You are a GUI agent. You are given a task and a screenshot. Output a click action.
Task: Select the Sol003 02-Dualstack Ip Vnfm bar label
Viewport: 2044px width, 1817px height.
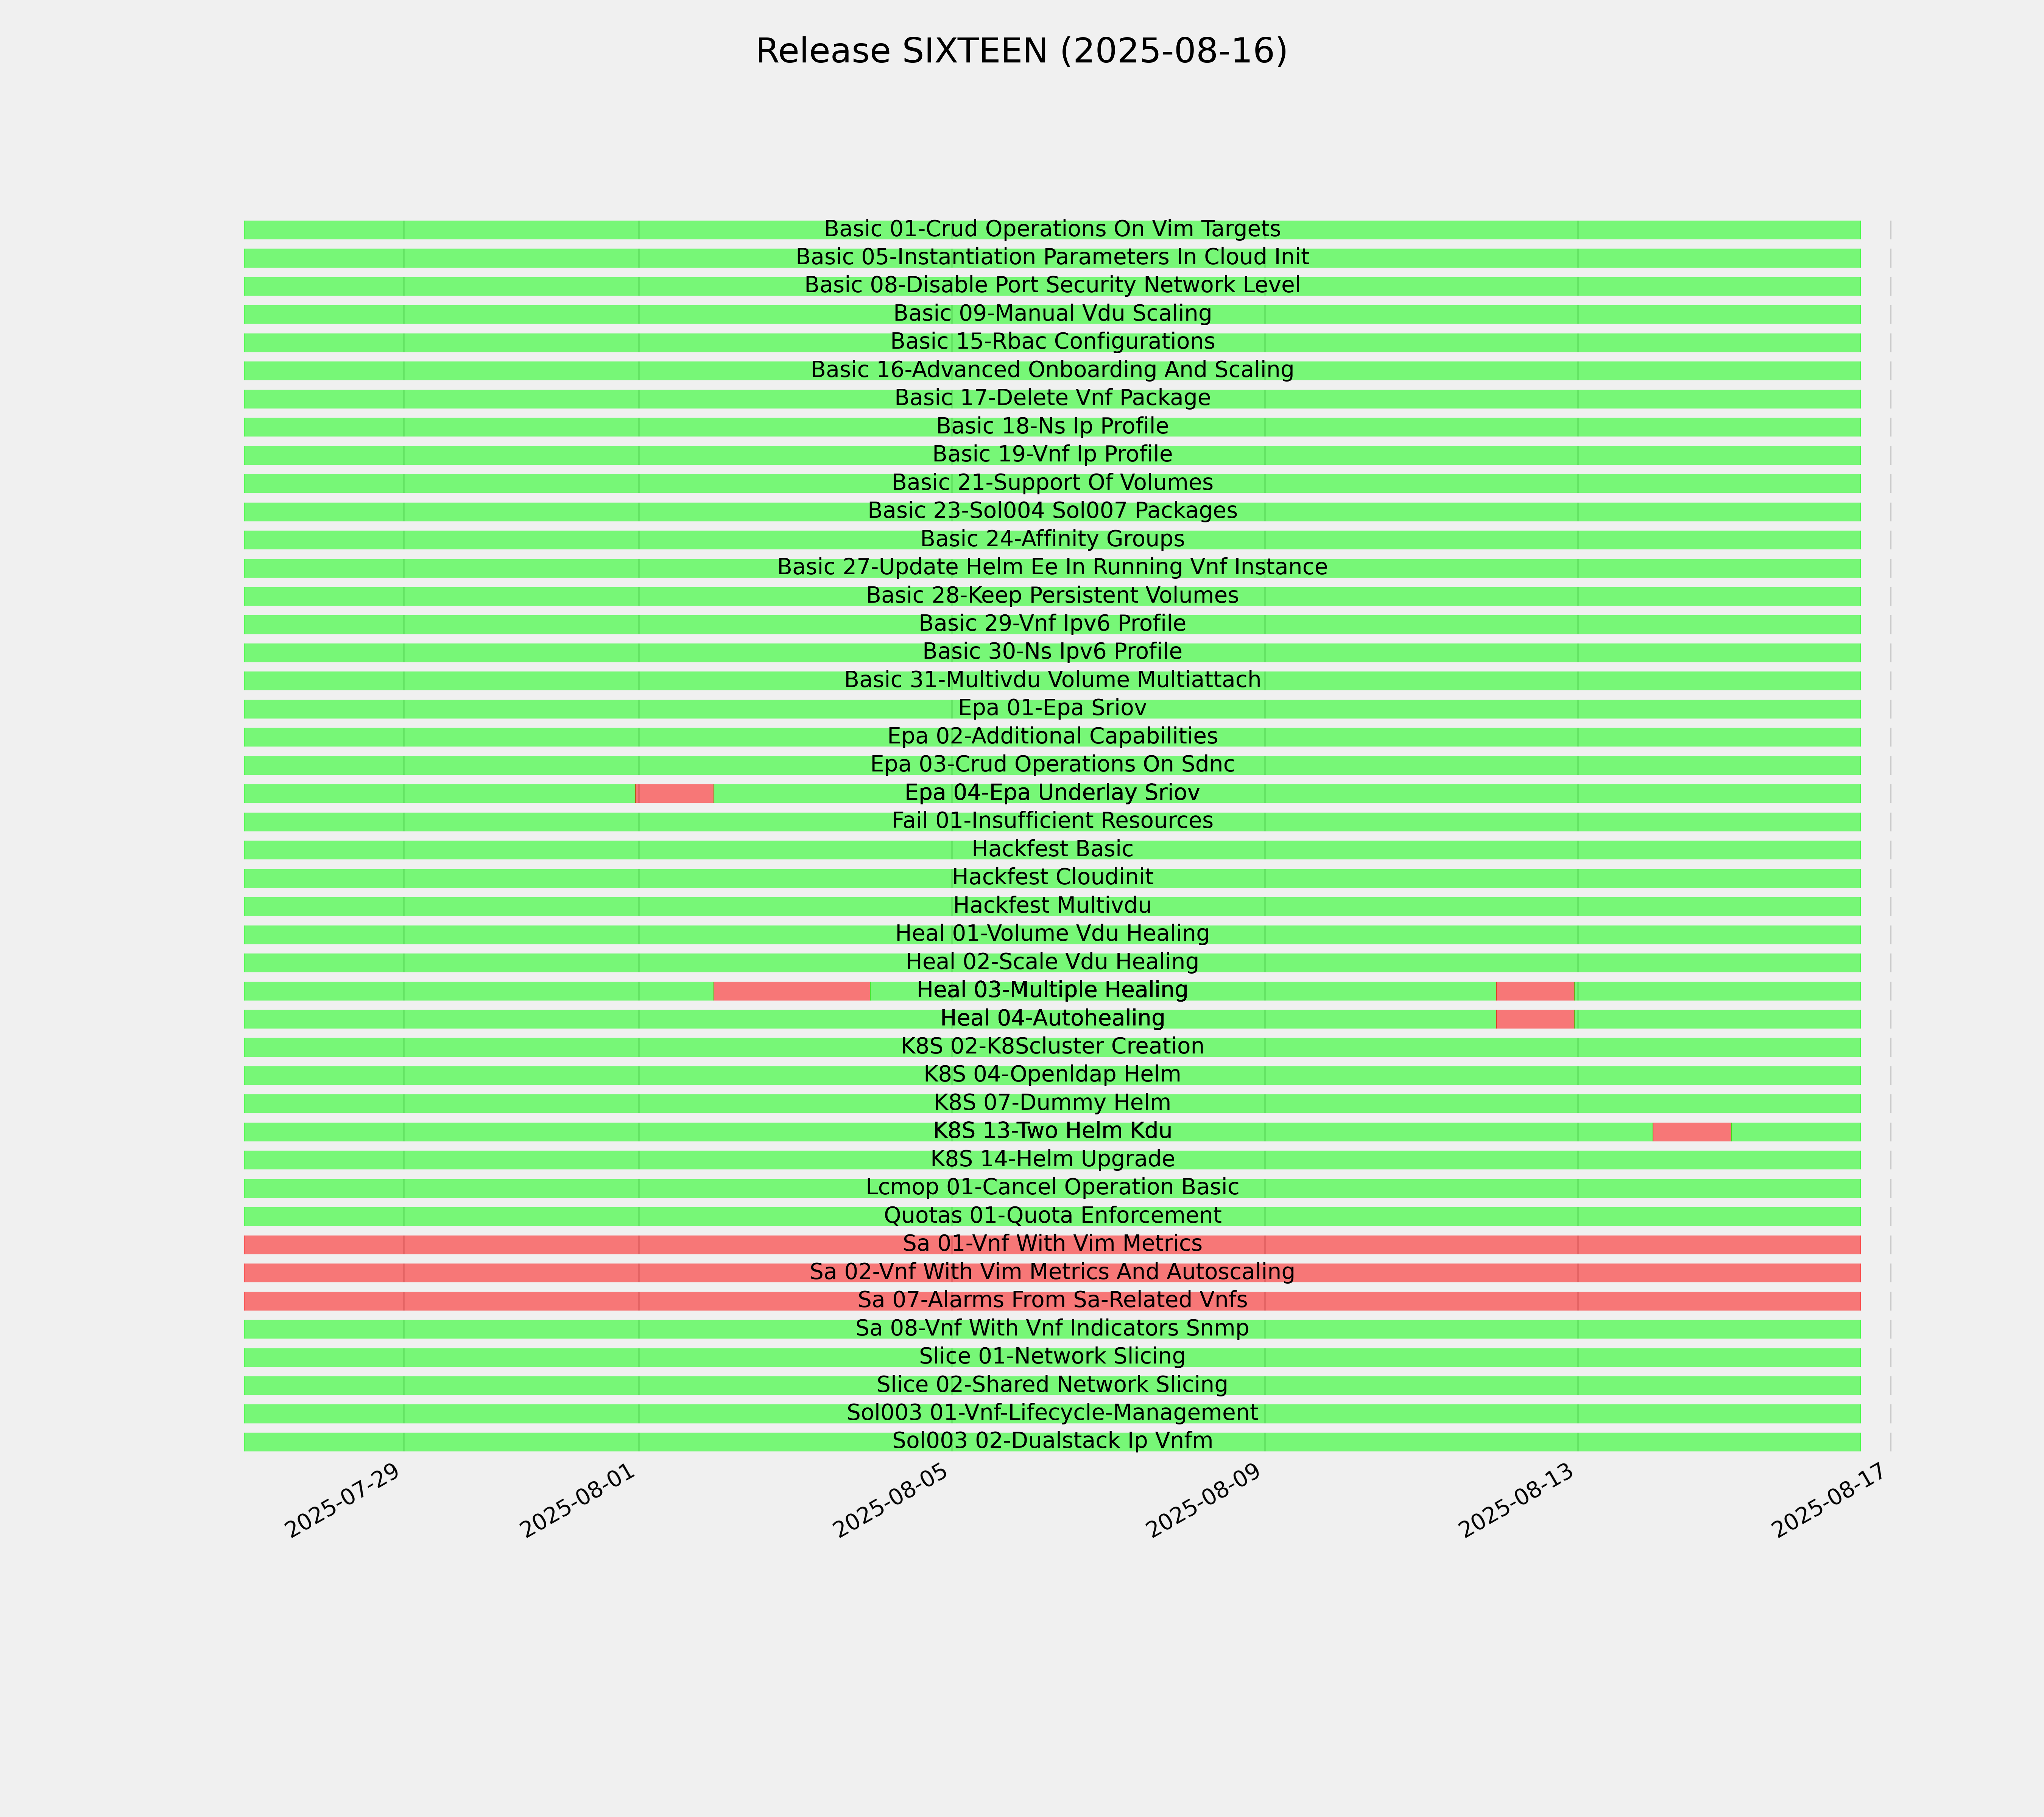(1052, 1441)
